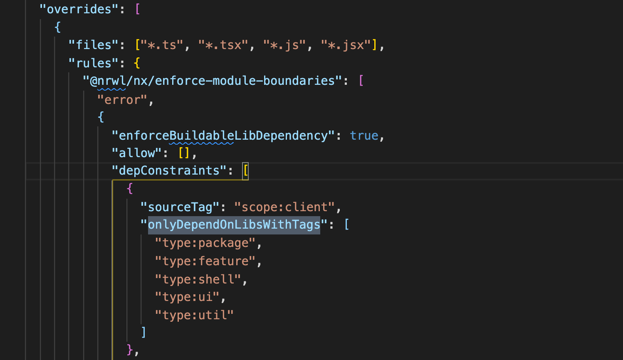Select the "error" severity string
623x360 pixels.
(123, 100)
